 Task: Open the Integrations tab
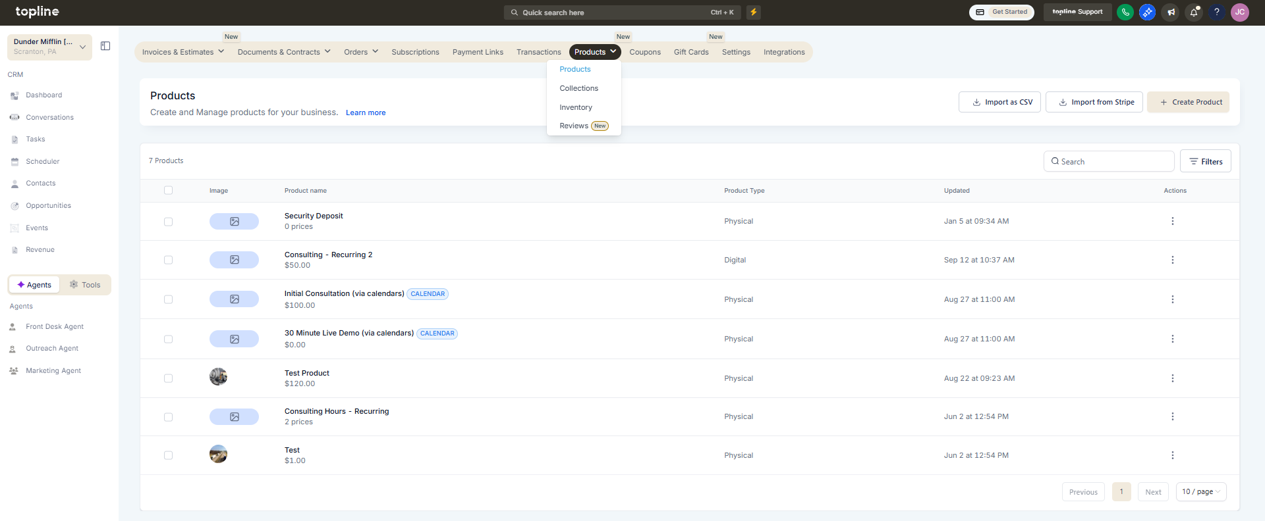[784, 52]
